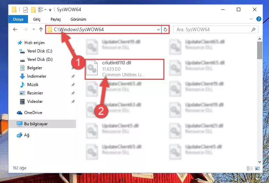The height and width of the screenshot is (183, 269).
Task: Select OneDrive in navigation pane
Action: [x=33, y=113]
